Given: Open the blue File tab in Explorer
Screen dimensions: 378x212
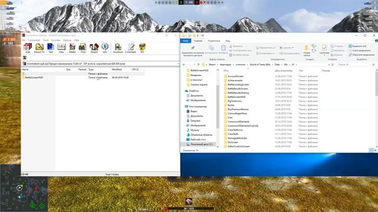Looking at the screenshot, I should tap(185, 41).
